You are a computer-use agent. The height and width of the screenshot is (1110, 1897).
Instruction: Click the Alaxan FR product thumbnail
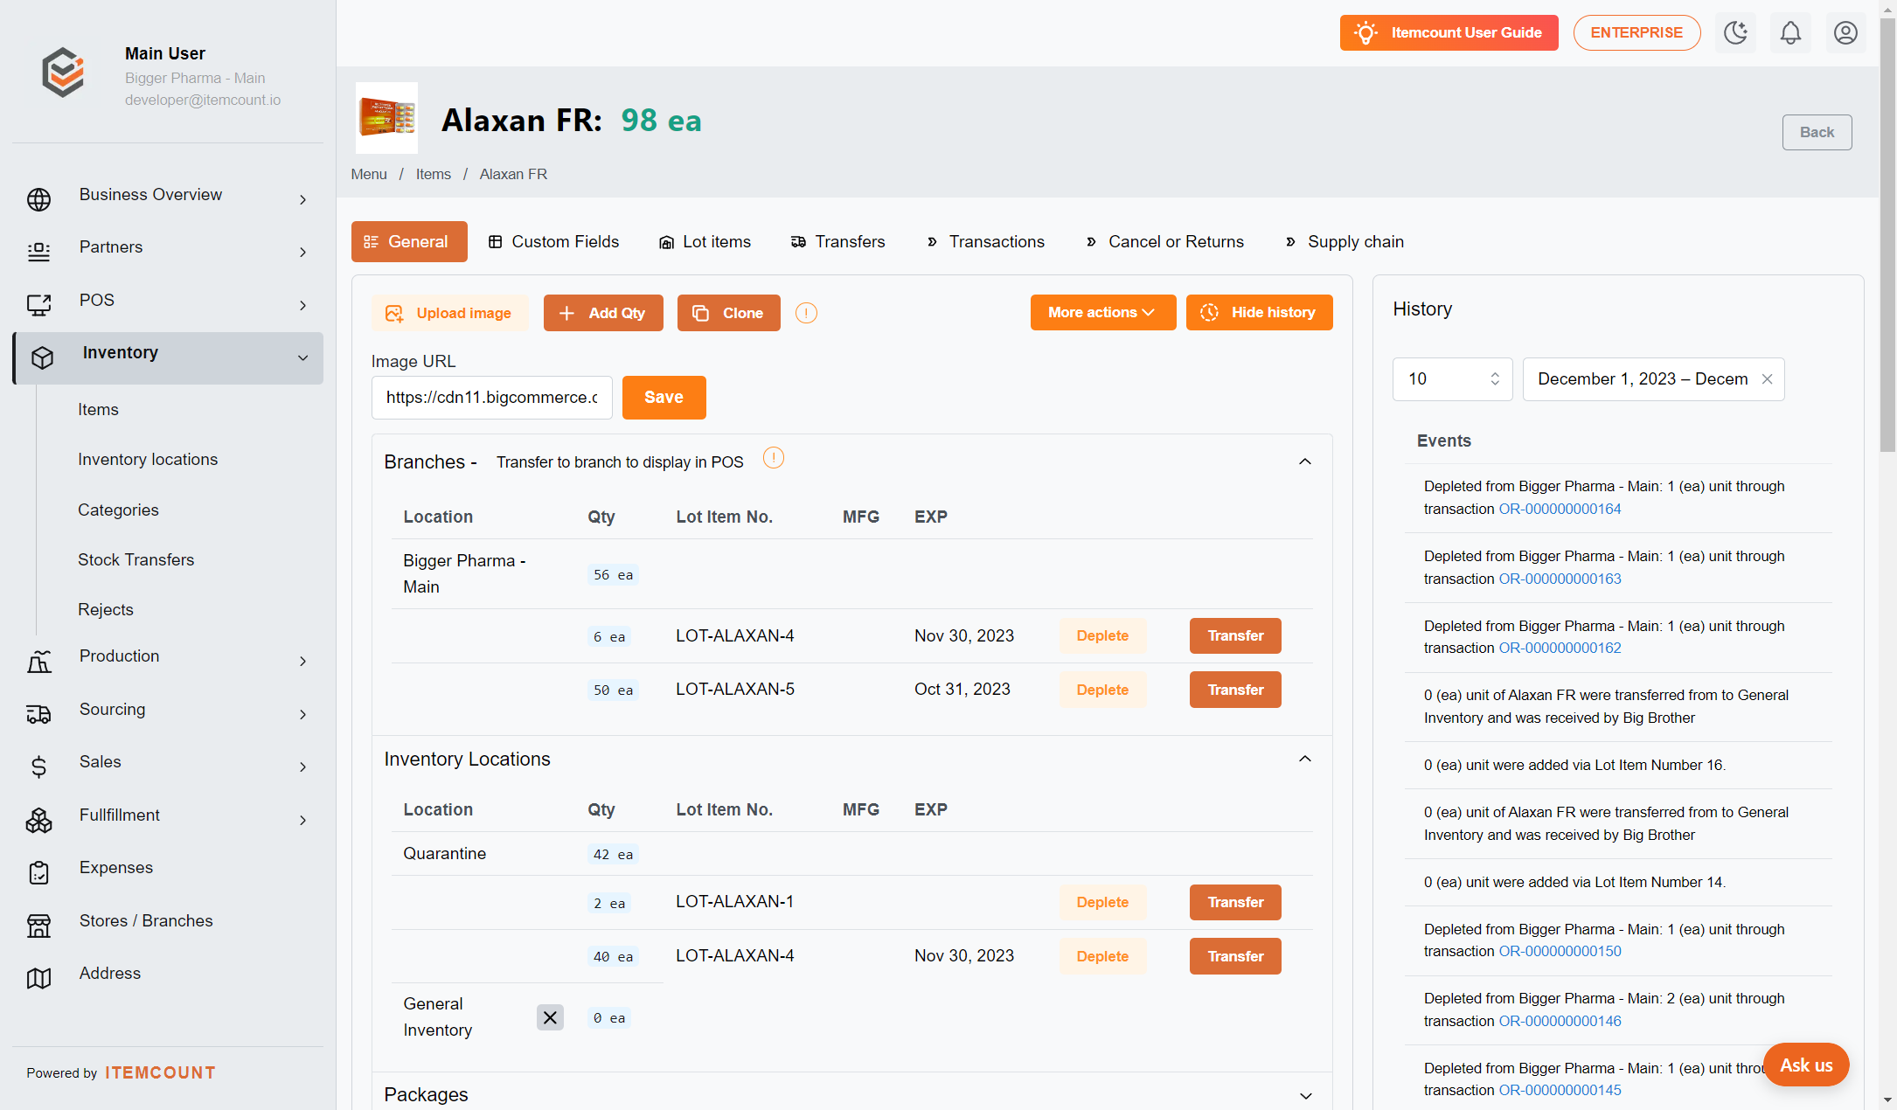(x=386, y=118)
